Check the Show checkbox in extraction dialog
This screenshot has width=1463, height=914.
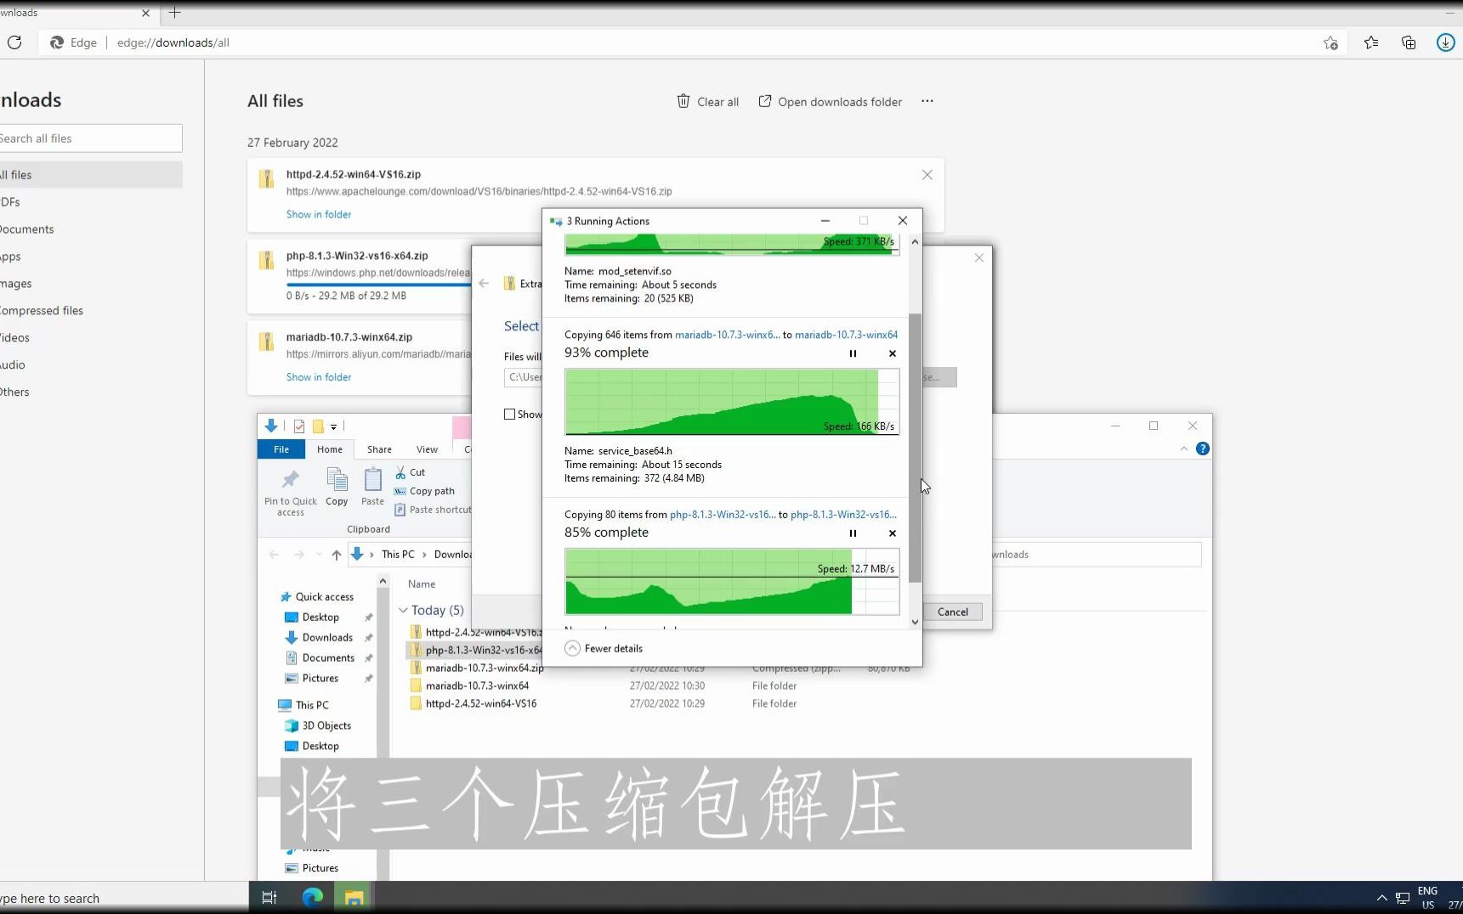point(508,415)
